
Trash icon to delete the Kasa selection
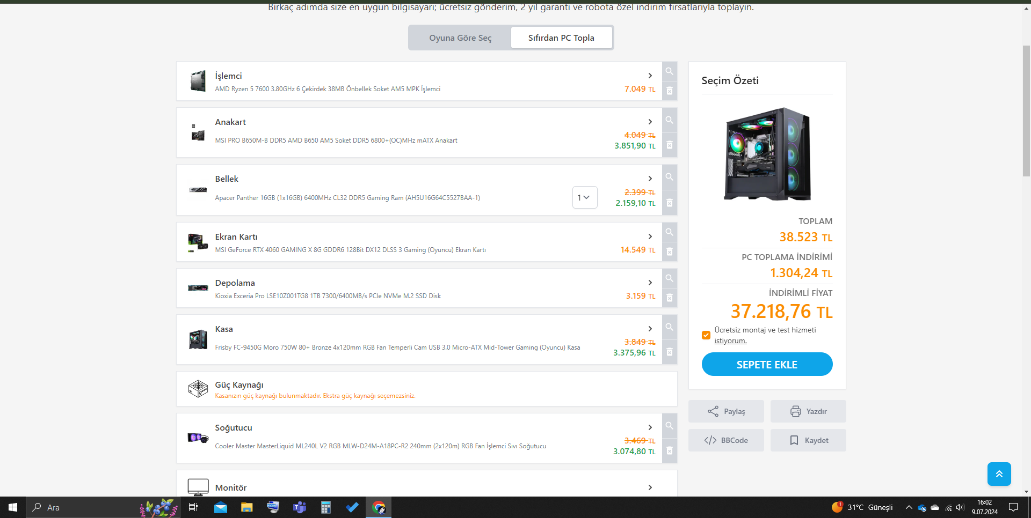670,352
